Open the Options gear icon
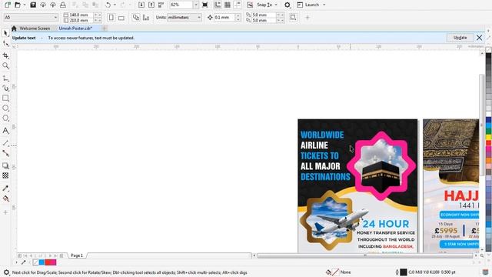 click(287, 5)
